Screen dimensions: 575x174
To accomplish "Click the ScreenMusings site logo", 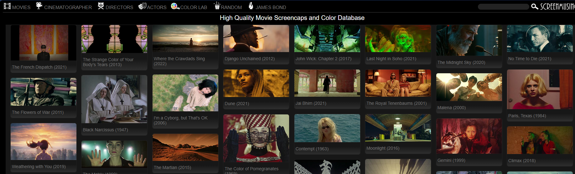I will [x=557, y=7].
